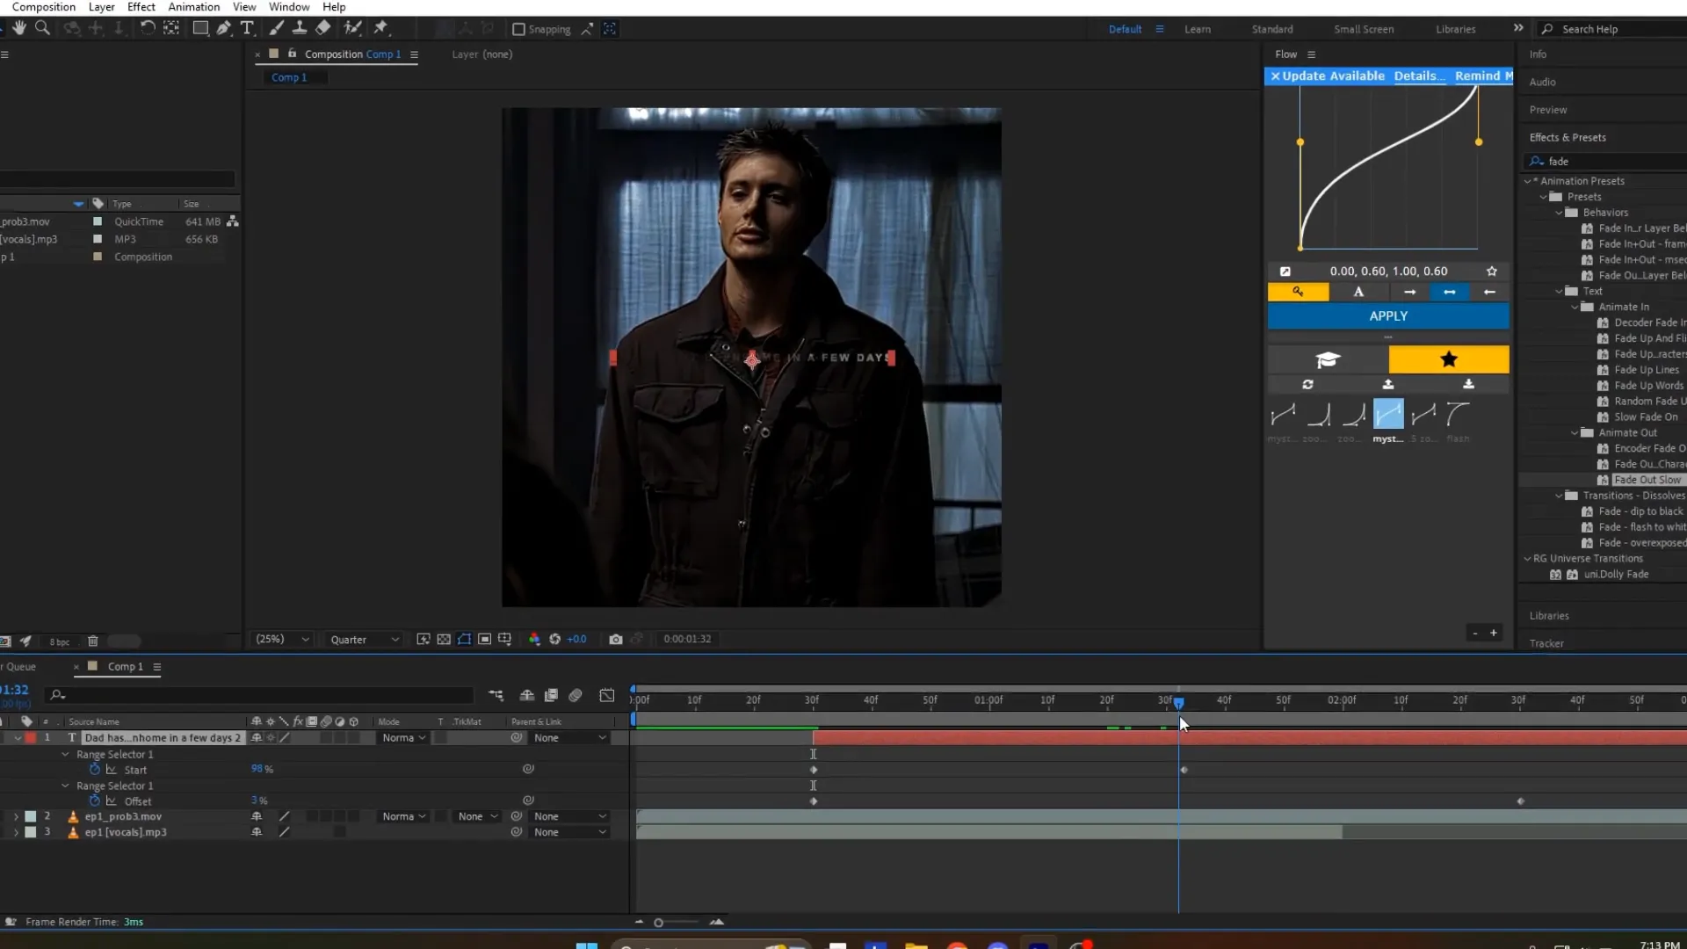This screenshot has width=1687, height=949.
Task: Click Flow refresh presets icon
Action: point(1307,385)
